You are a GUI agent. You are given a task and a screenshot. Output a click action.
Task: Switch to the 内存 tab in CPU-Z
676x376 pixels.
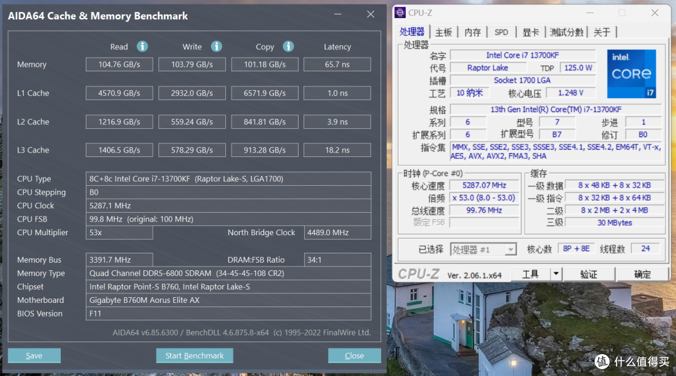pyautogui.click(x=473, y=33)
